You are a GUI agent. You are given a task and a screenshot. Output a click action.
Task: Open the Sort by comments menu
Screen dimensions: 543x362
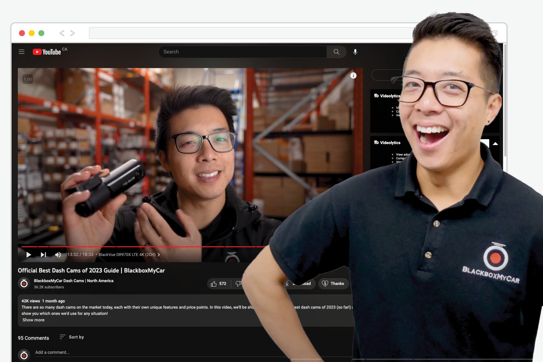72,337
